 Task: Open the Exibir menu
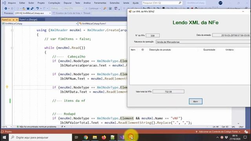(31, 3)
